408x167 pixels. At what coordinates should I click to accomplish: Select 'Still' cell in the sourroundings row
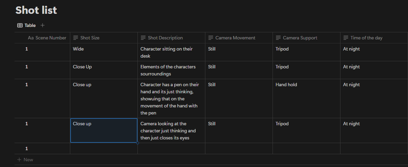coord(239,70)
